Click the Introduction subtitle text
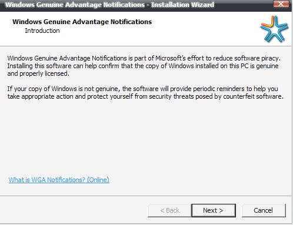 42,31
